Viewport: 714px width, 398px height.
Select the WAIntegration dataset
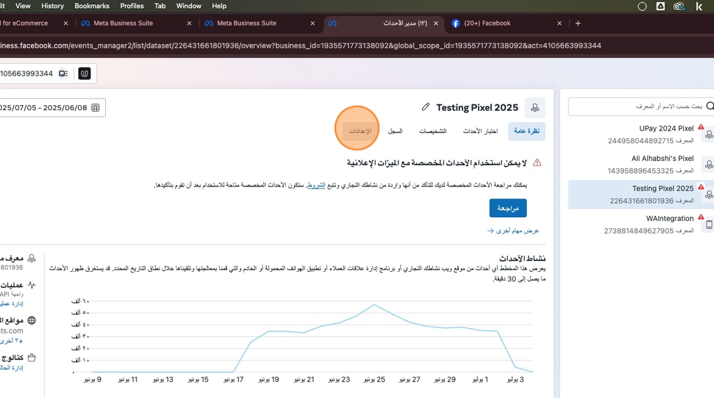[x=641, y=224]
